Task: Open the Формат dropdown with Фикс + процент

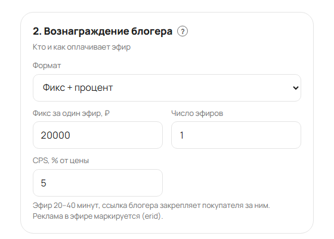Action: [167, 88]
